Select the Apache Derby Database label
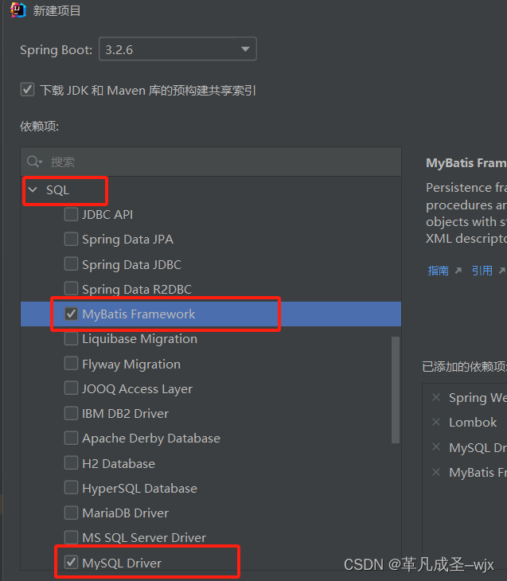 pyautogui.click(x=151, y=439)
